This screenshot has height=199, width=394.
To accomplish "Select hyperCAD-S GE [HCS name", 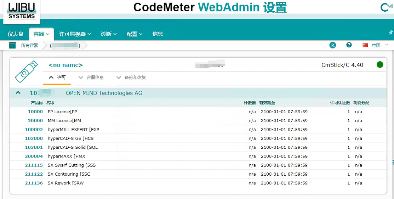I will coord(70,138).
